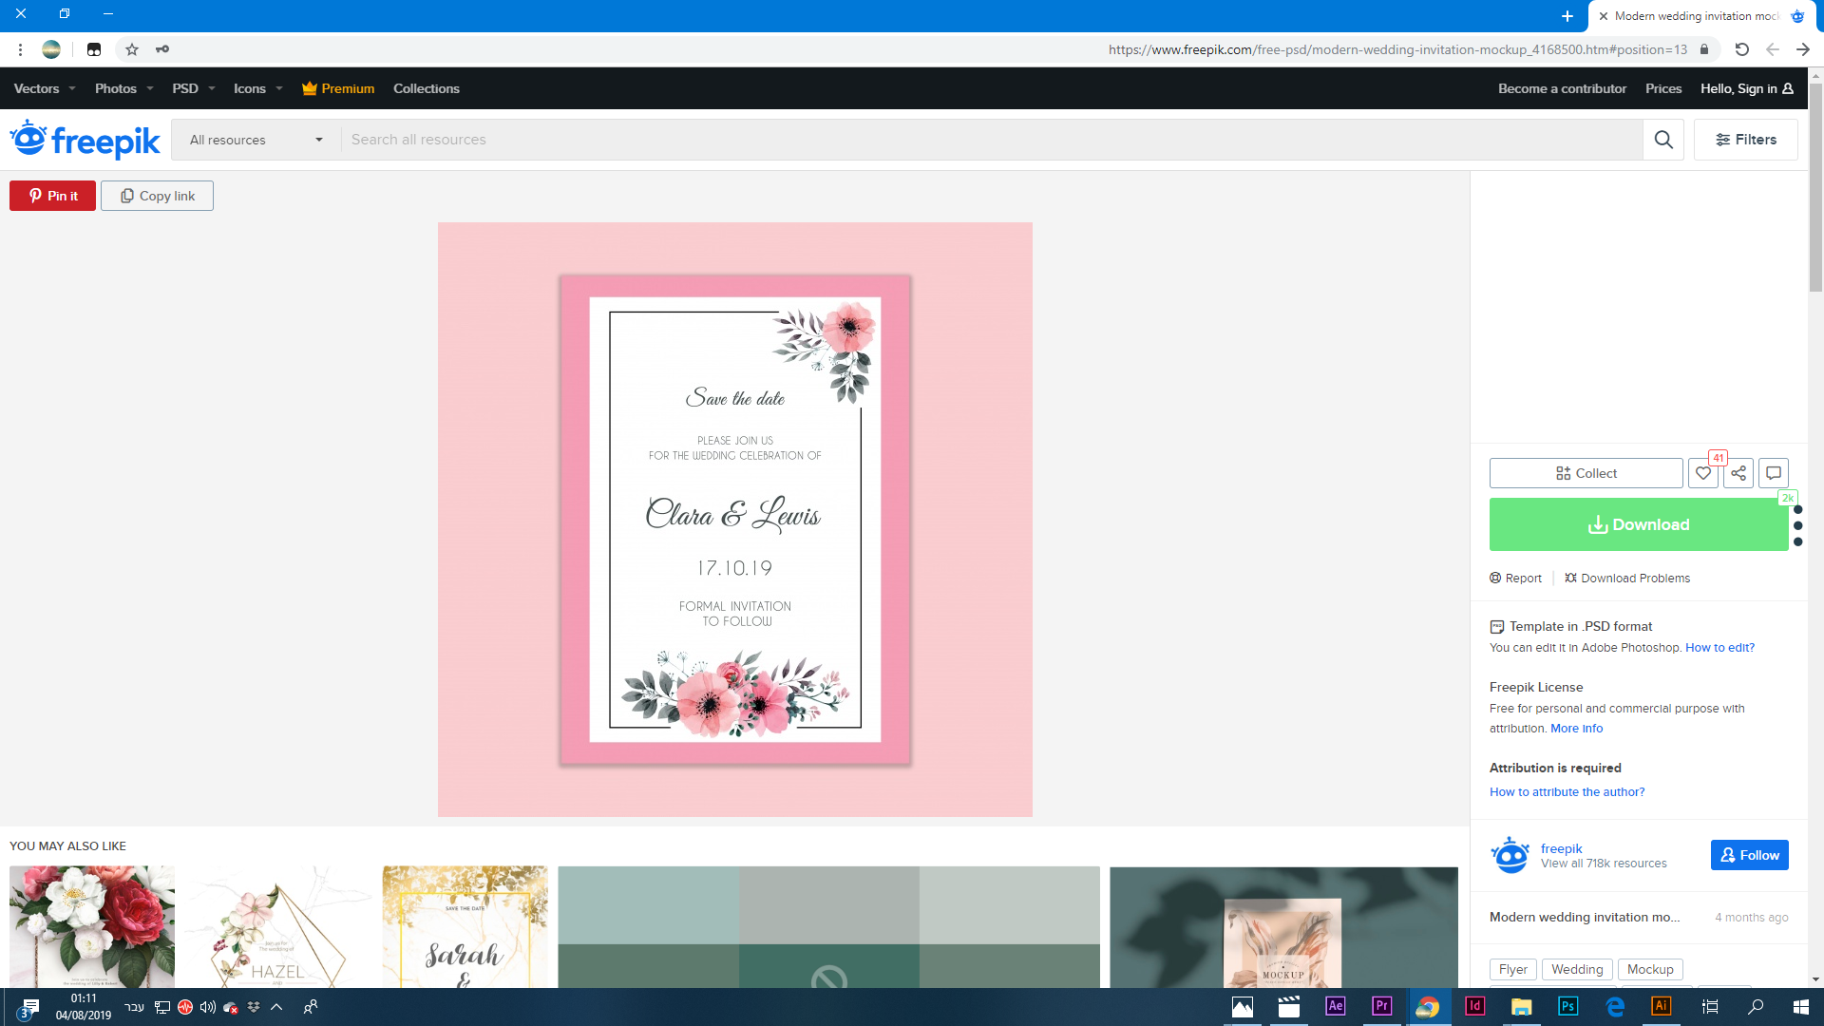1824x1026 pixels.
Task: Bookmark page with star icon
Action: 132,49
